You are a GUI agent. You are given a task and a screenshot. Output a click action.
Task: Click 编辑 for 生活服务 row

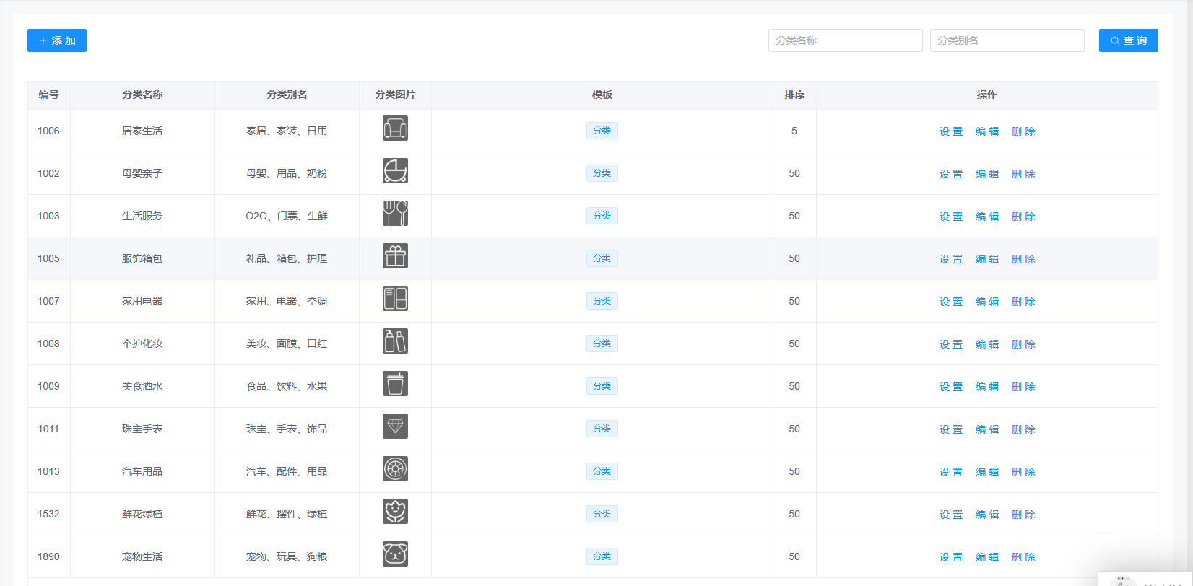pyautogui.click(x=987, y=217)
